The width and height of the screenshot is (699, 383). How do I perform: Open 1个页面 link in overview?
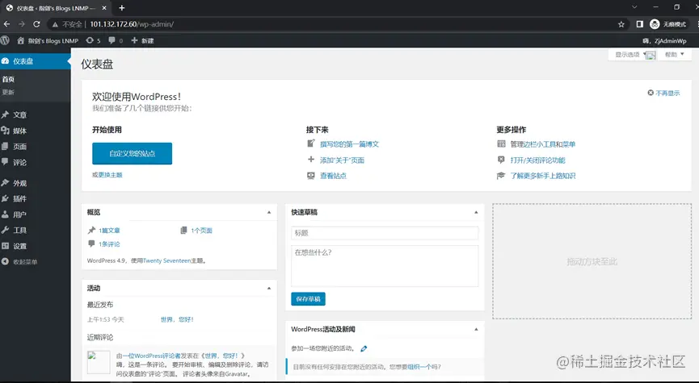(201, 231)
